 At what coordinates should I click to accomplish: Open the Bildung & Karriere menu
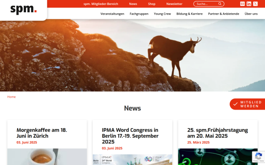point(189,14)
